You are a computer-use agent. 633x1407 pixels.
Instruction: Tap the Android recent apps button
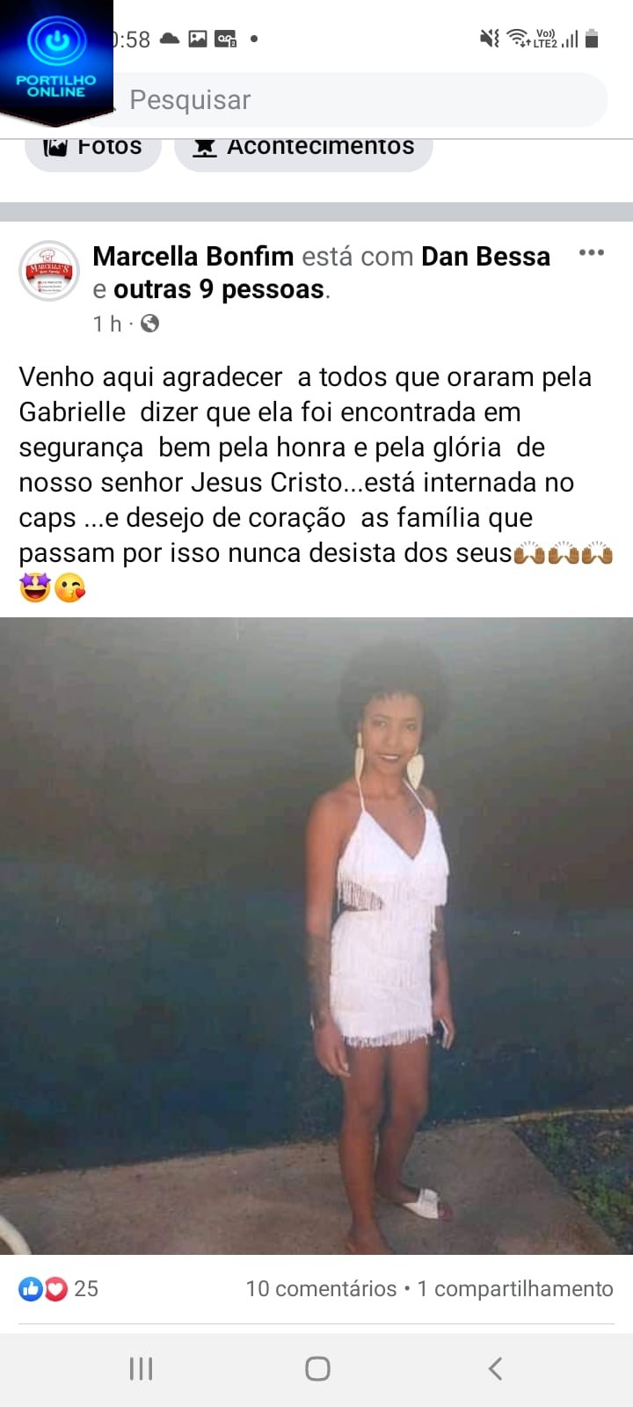pos(141,1368)
